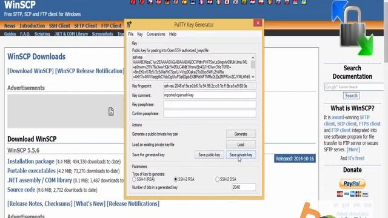The width and height of the screenshot is (388, 218).
Task: Open the [Release Notifications] link at bottom
Action: coord(133,203)
